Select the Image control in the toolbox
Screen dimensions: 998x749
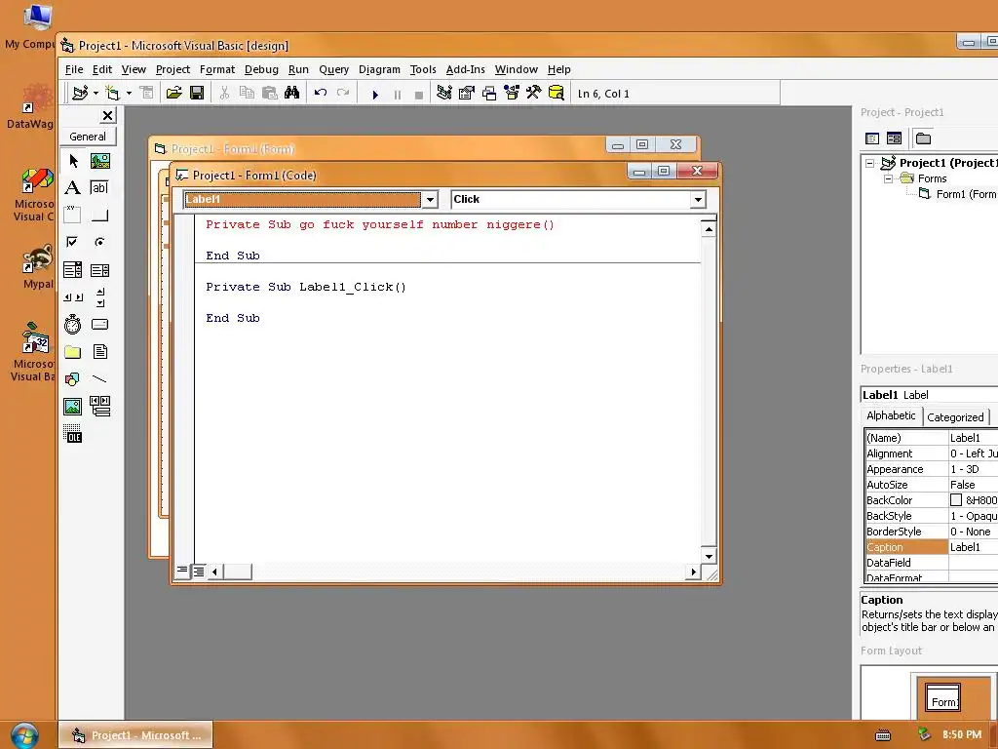coord(72,407)
